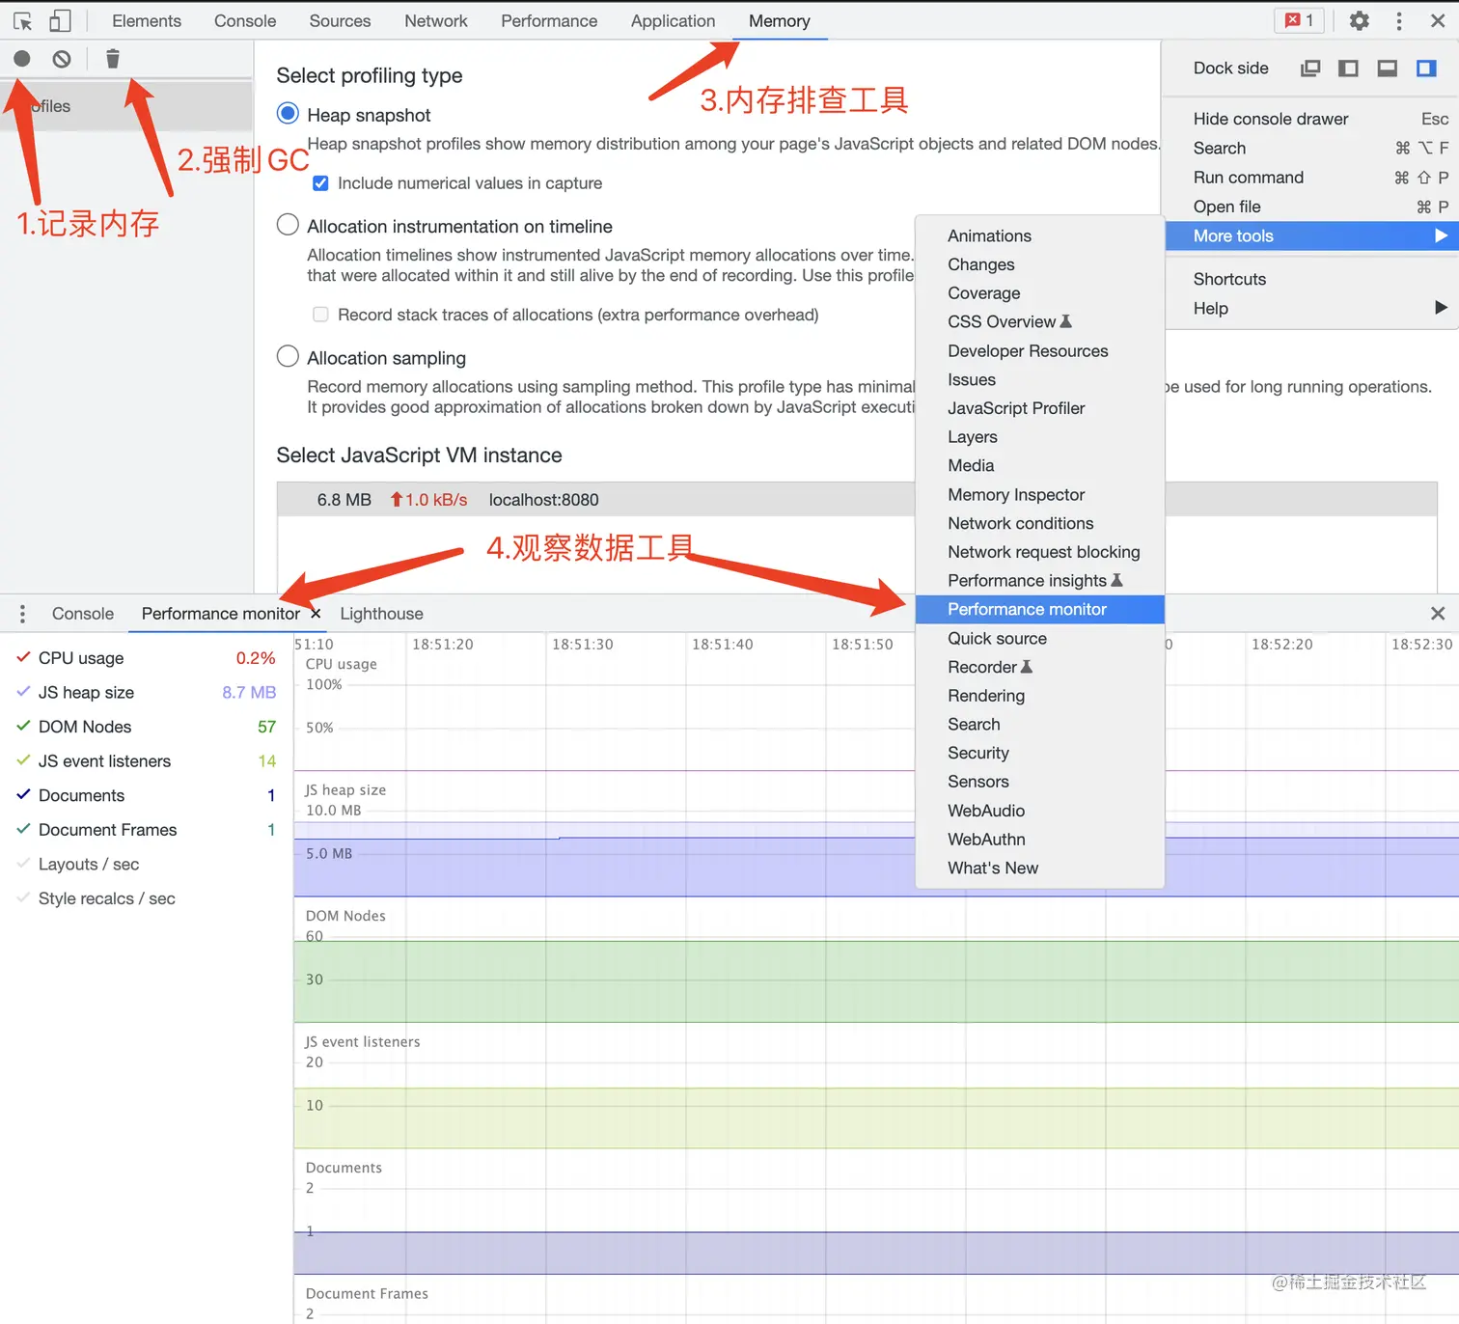Choose Run command menu item
Image resolution: width=1459 pixels, height=1324 pixels.
click(x=1312, y=178)
